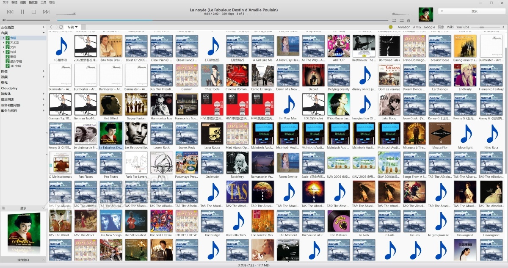Expand the 设备和驱动器 section
508x268 pixels.
[44, 105]
